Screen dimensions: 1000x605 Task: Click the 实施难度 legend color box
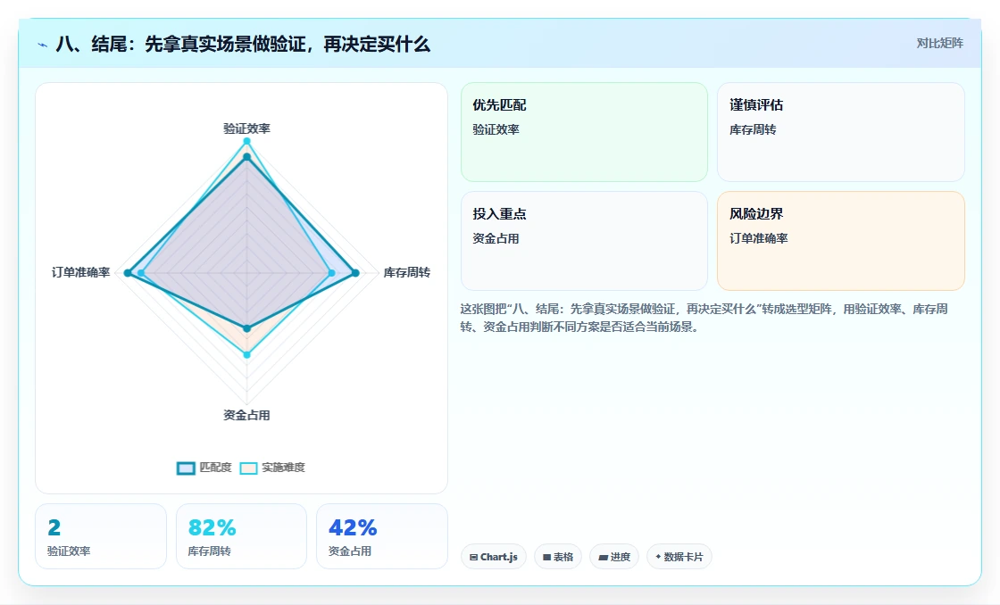click(x=249, y=468)
